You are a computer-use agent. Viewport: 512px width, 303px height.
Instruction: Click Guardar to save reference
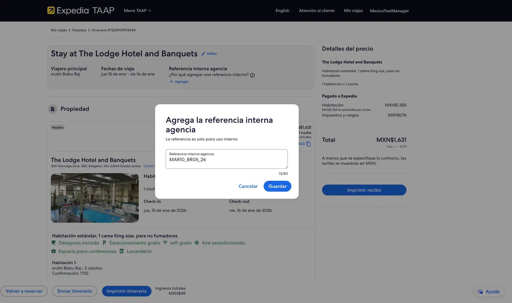[x=277, y=186]
